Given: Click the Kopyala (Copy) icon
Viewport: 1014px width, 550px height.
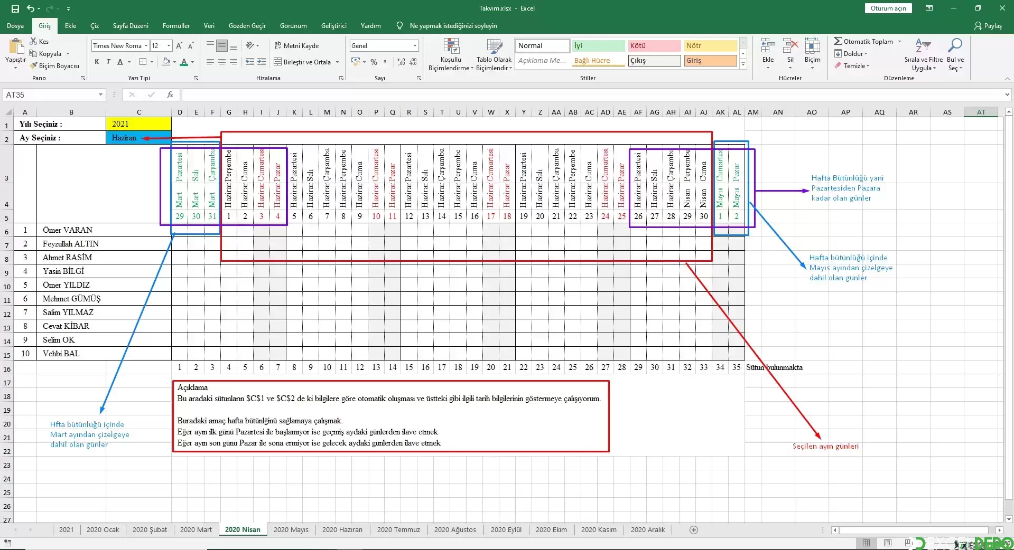Looking at the screenshot, I should (x=33, y=53).
